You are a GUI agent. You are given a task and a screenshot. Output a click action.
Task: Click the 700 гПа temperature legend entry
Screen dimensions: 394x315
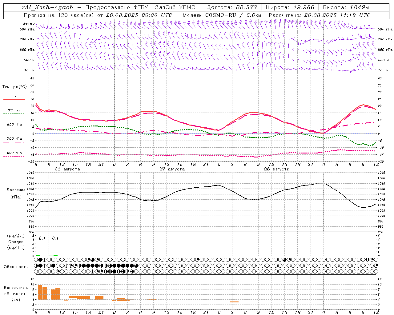click(x=14, y=139)
